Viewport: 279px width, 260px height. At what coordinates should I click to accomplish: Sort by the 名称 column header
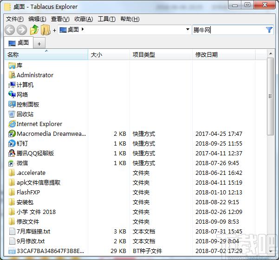46,54
